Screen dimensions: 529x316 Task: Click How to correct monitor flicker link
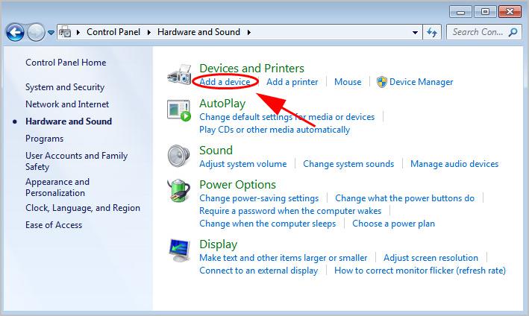(420, 271)
